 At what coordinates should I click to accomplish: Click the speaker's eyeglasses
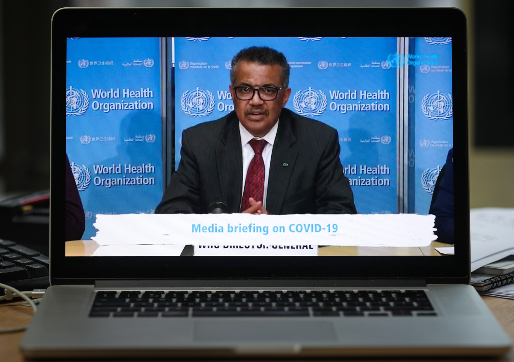[x=257, y=93]
